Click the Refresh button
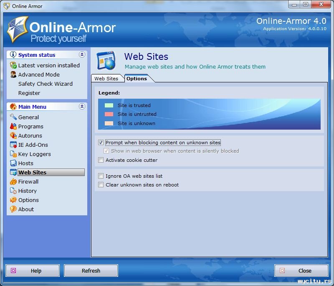Image resolution: width=334 pixels, height=286 pixels. (91, 271)
